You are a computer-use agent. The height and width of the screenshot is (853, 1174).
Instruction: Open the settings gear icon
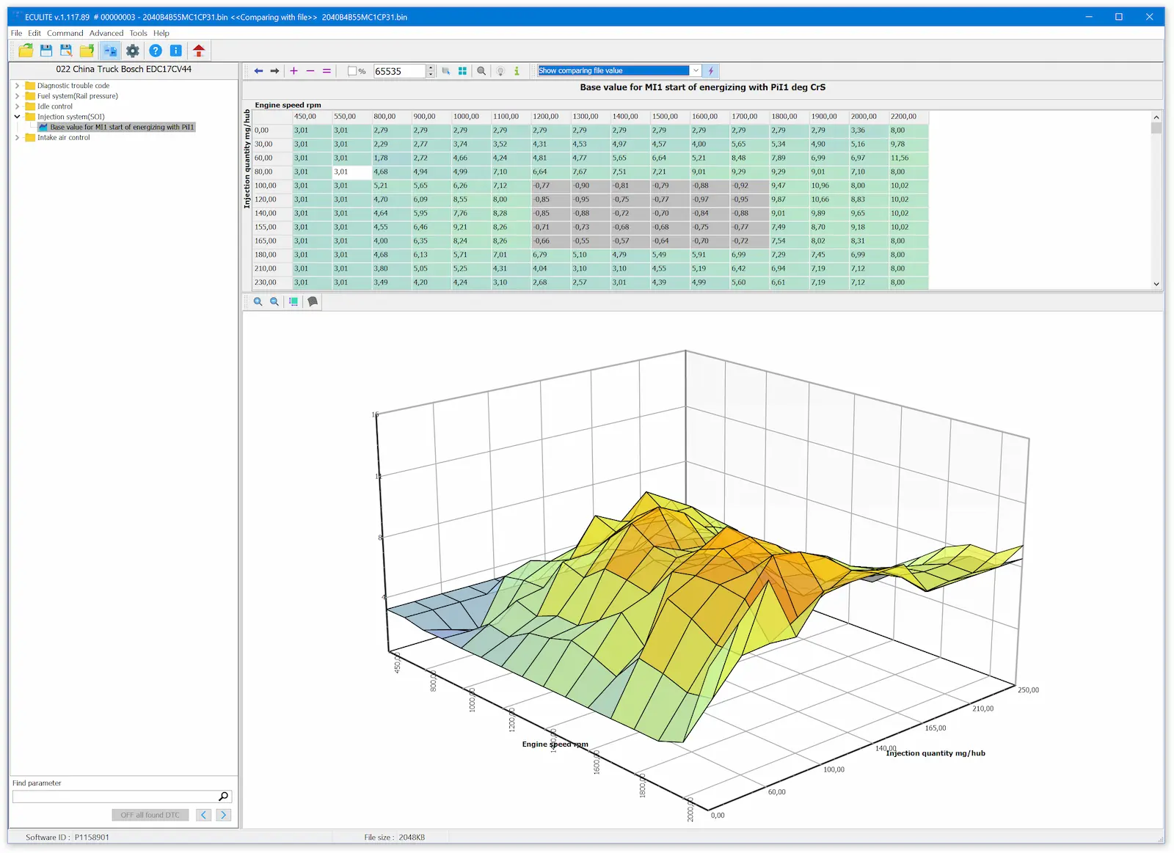tap(133, 51)
